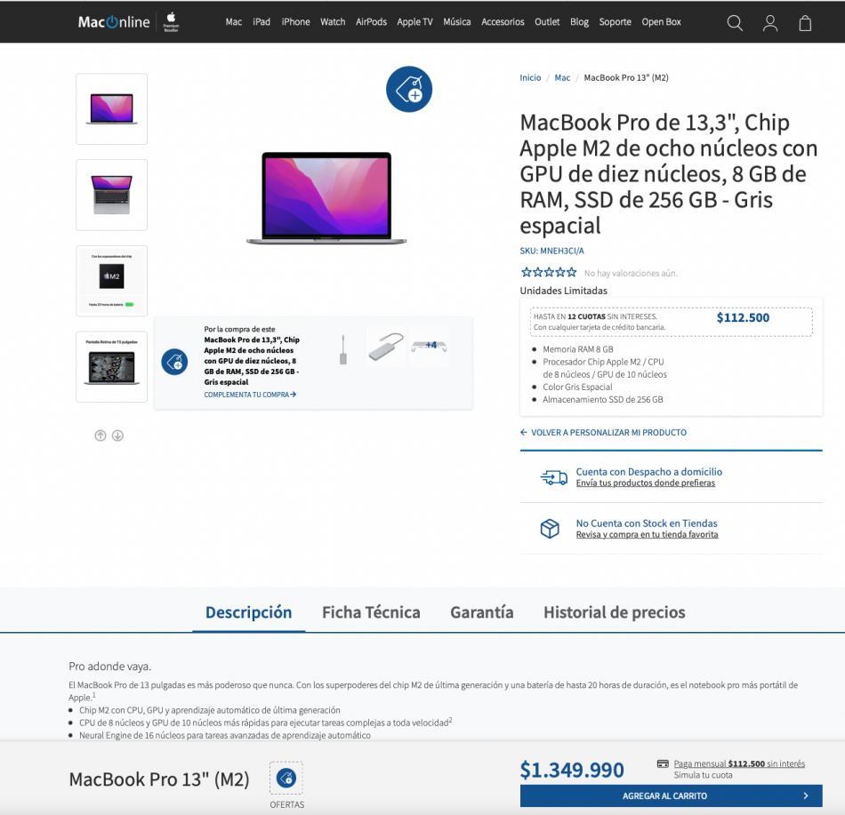This screenshot has width=845, height=815.
Task: Click the Inicio breadcrumb link
Action: (x=530, y=77)
